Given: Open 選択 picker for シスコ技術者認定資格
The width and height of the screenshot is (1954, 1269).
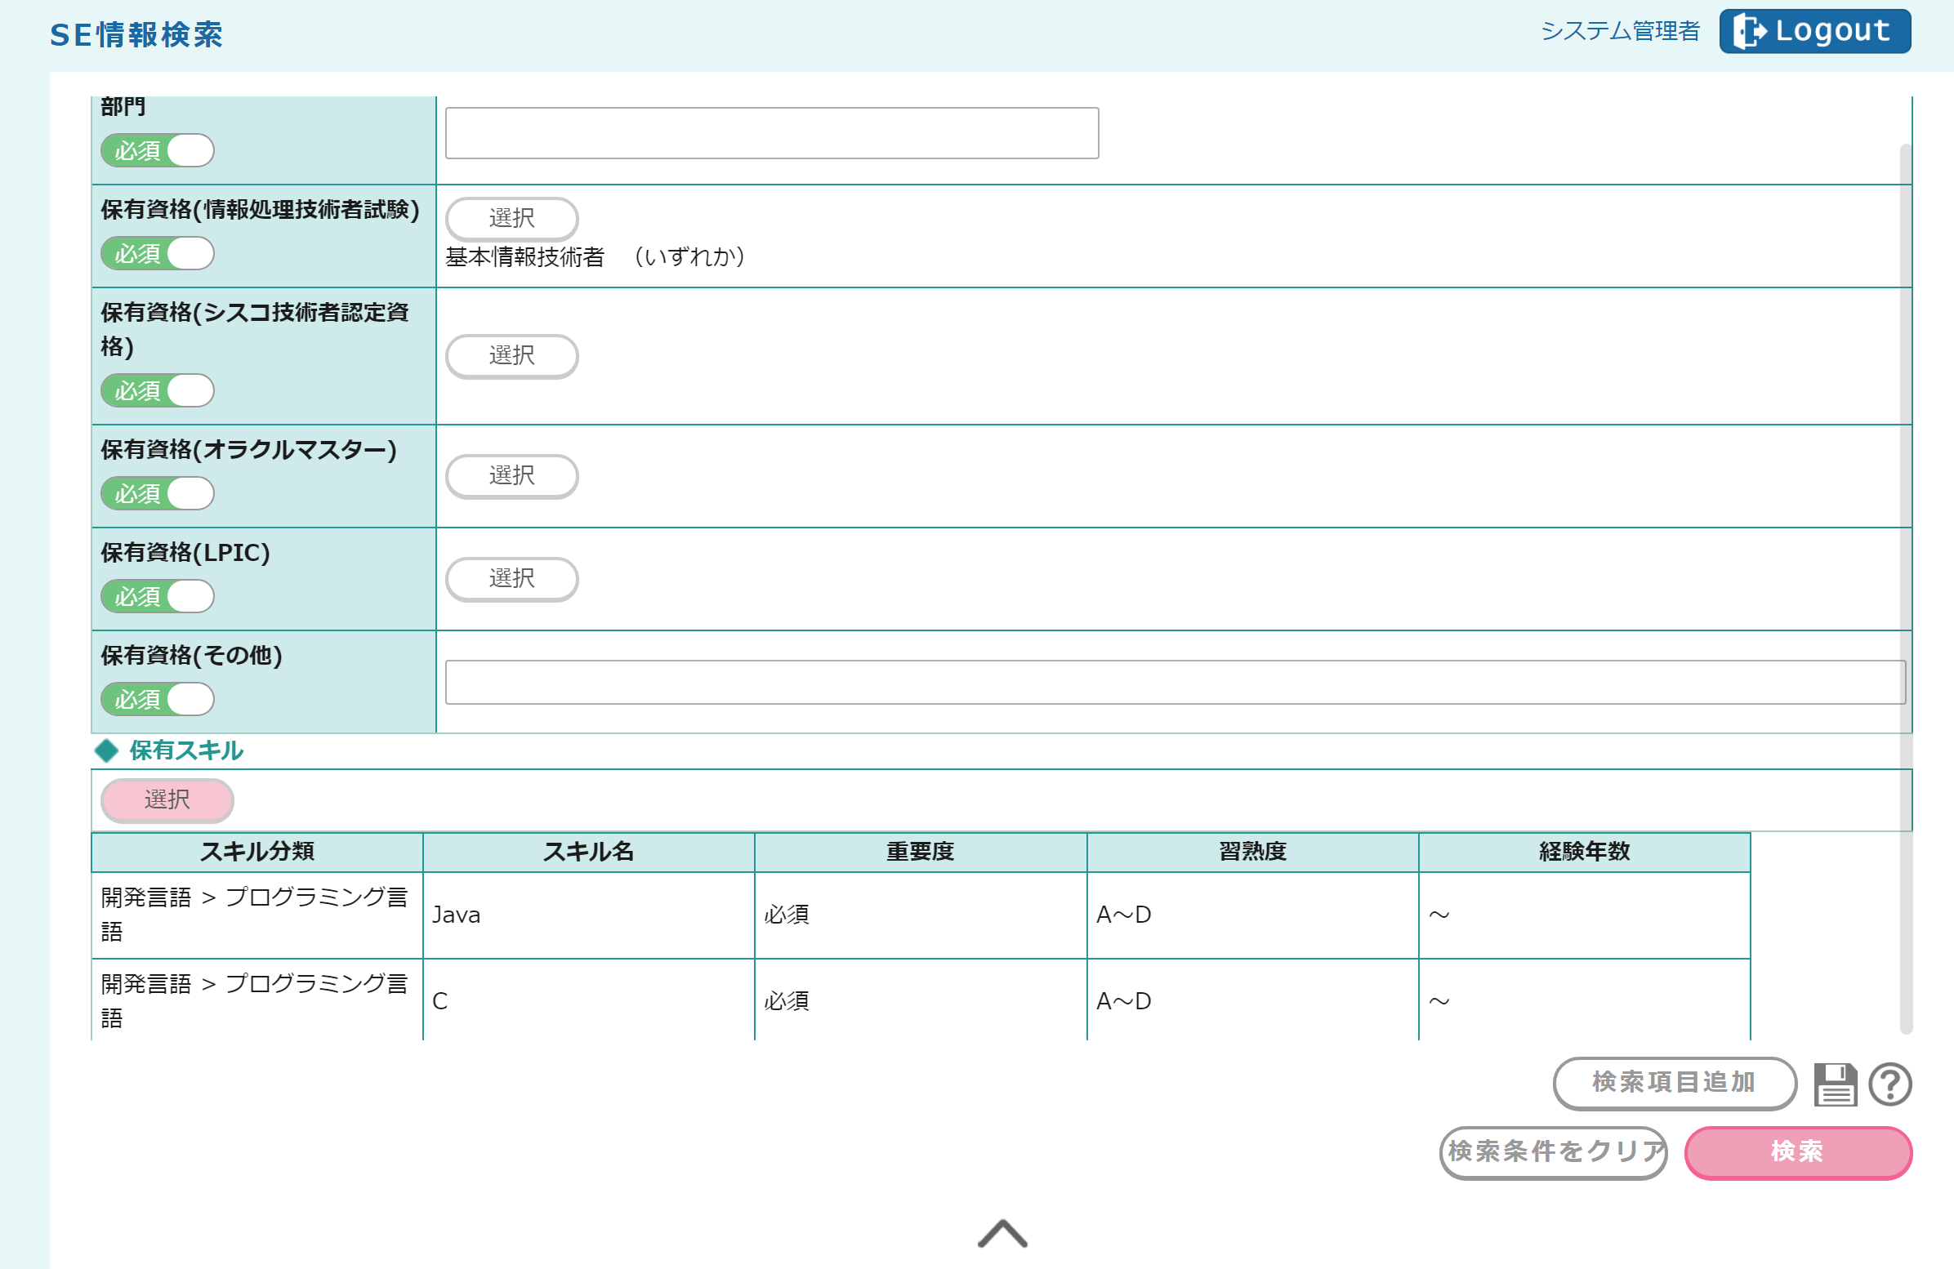Looking at the screenshot, I should click(511, 356).
